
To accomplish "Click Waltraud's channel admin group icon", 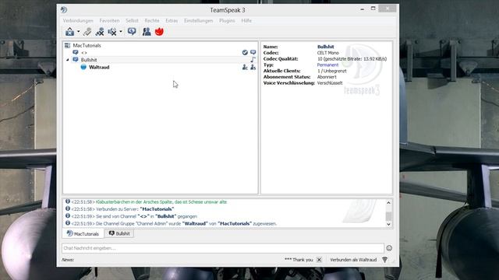I will click(245, 67).
